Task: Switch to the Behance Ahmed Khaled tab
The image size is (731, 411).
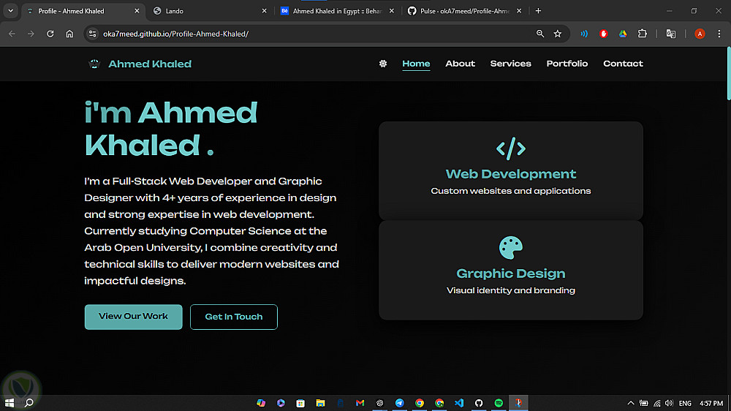Action: tap(336, 11)
